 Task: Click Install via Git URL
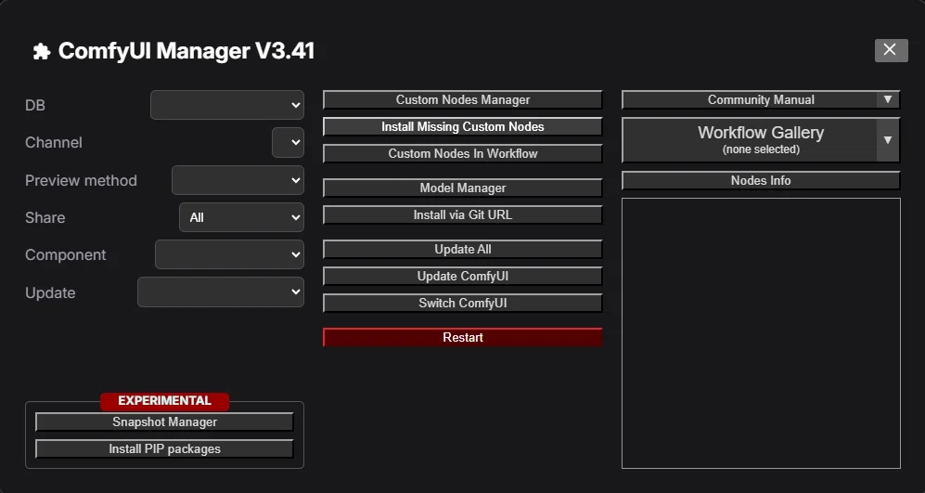462,214
